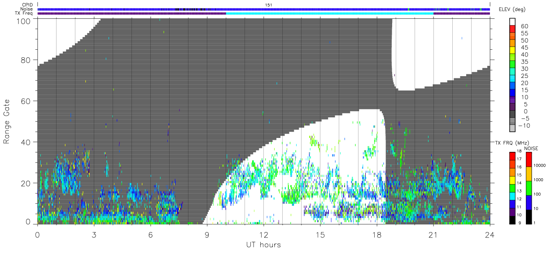Click the 40 tick label on Range Gate axis
551x254 pixels.
[x=25, y=142]
